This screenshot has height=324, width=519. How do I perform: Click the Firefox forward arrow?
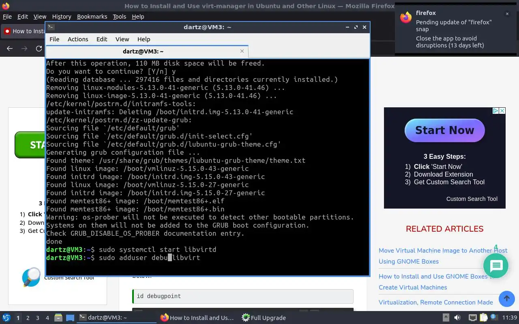pos(24,49)
